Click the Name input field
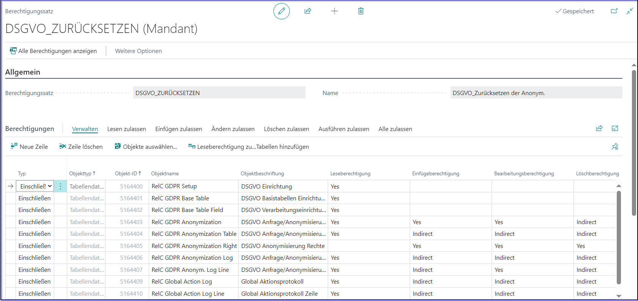Viewport: 638px width, 301px height. click(x=536, y=93)
